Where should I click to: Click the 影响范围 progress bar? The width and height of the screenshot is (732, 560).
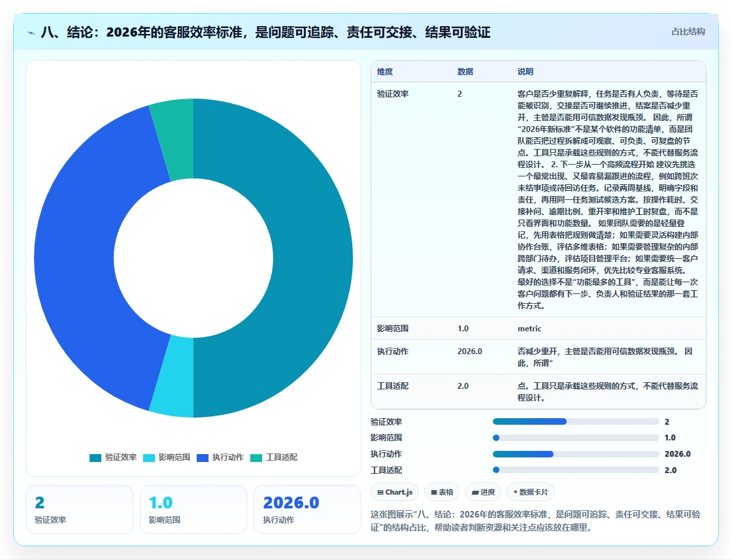click(576, 438)
